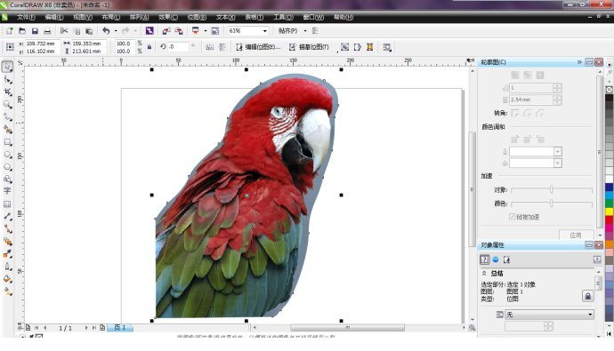Screen dimensions: 614x351
Task: Select the Crop tool in toolbox
Action: tap(7, 92)
